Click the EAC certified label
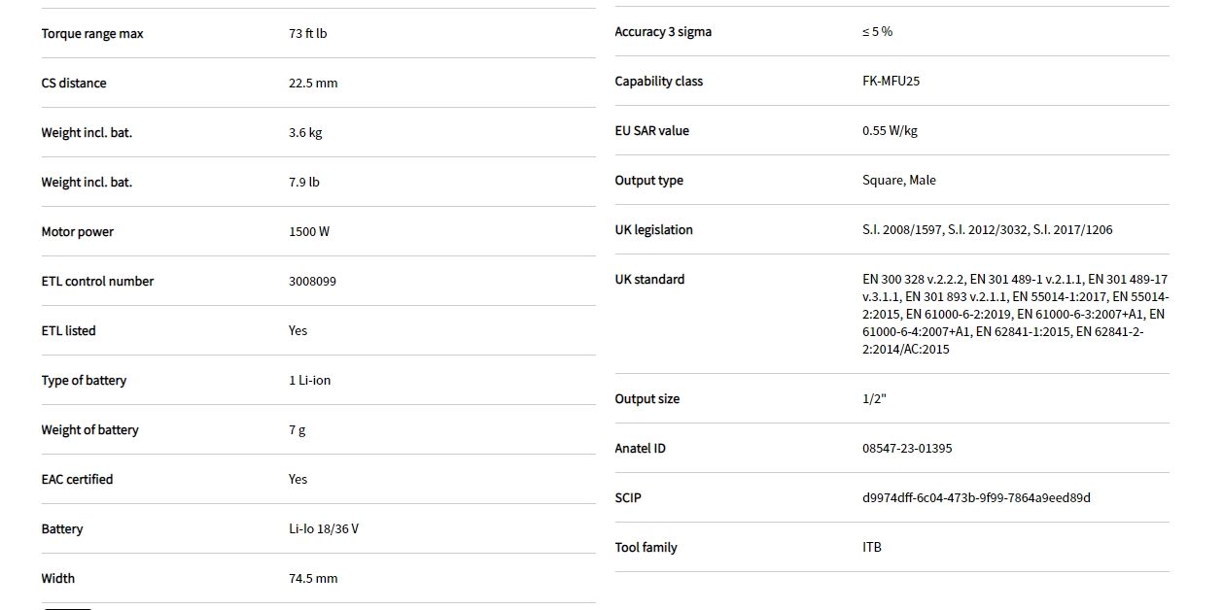 click(x=77, y=480)
